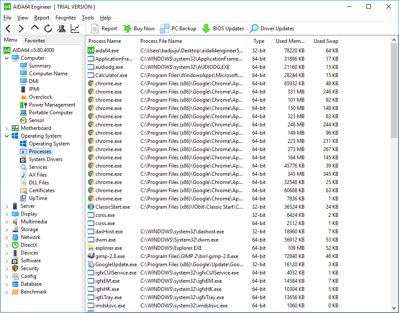Screen dimensions: 399x313
Task: Go back with the left arrow toolbar icon
Action: point(8,29)
